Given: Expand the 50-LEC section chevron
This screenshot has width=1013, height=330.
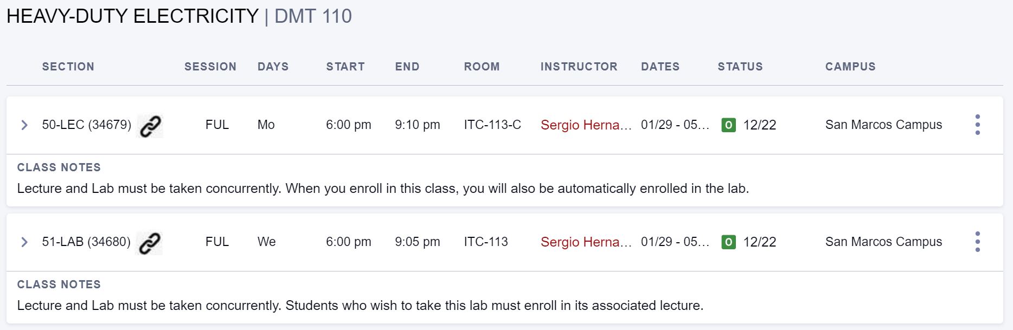Looking at the screenshot, I should 24,125.
